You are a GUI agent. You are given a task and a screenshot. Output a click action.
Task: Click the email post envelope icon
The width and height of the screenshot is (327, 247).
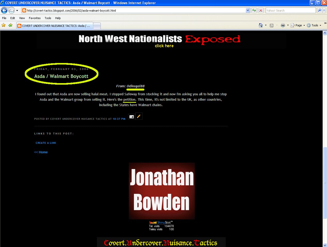(x=131, y=117)
